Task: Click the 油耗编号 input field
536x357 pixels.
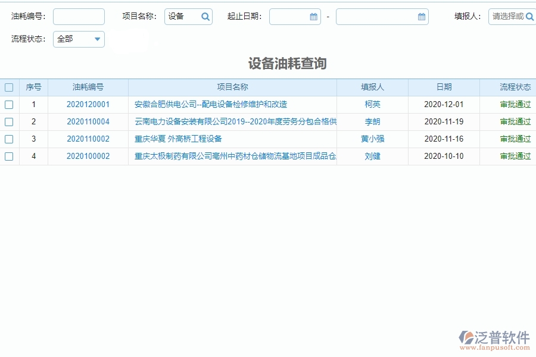Action: (x=78, y=17)
